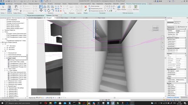Click the Edit Type icon in Properties

(x=179, y=27)
